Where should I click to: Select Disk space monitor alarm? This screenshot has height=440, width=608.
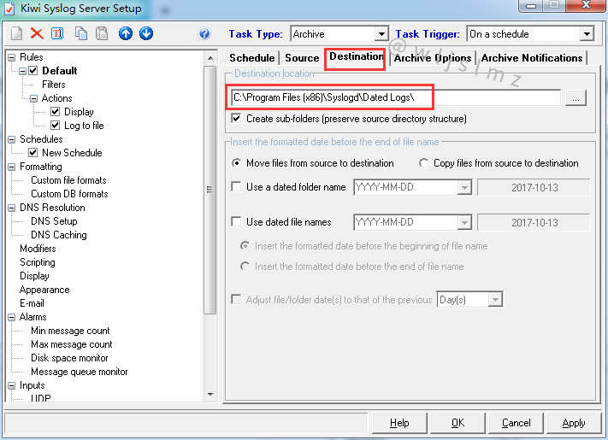tap(69, 358)
